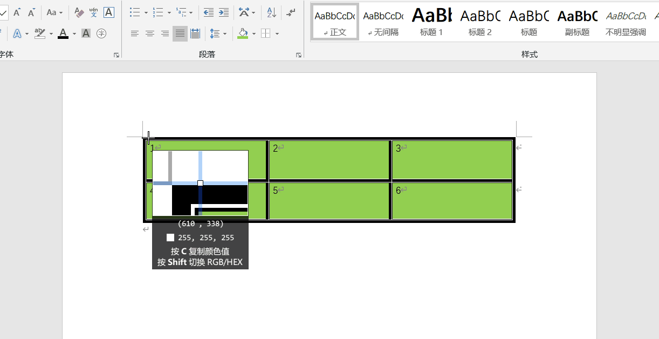Open the borders dropdown arrow

tap(277, 33)
